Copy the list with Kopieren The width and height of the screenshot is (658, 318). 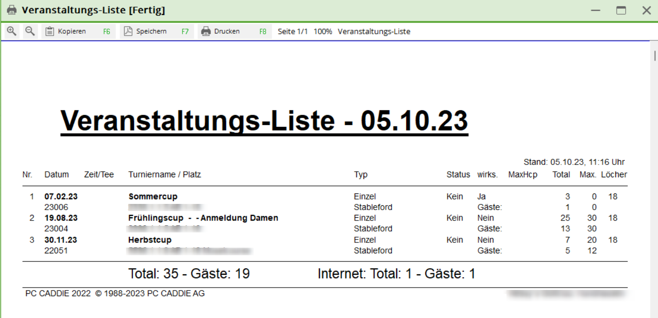[78, 31]
